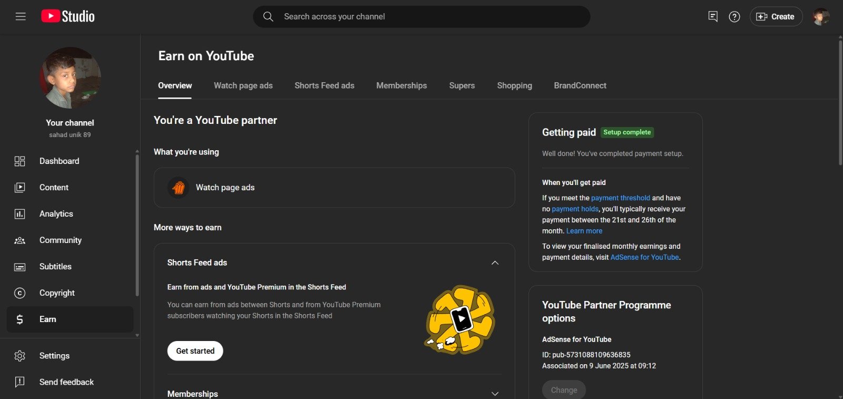Viewport: 843px width, 399px height.
Task: Open Analytics from the sidebar
Action: point(70,213)
